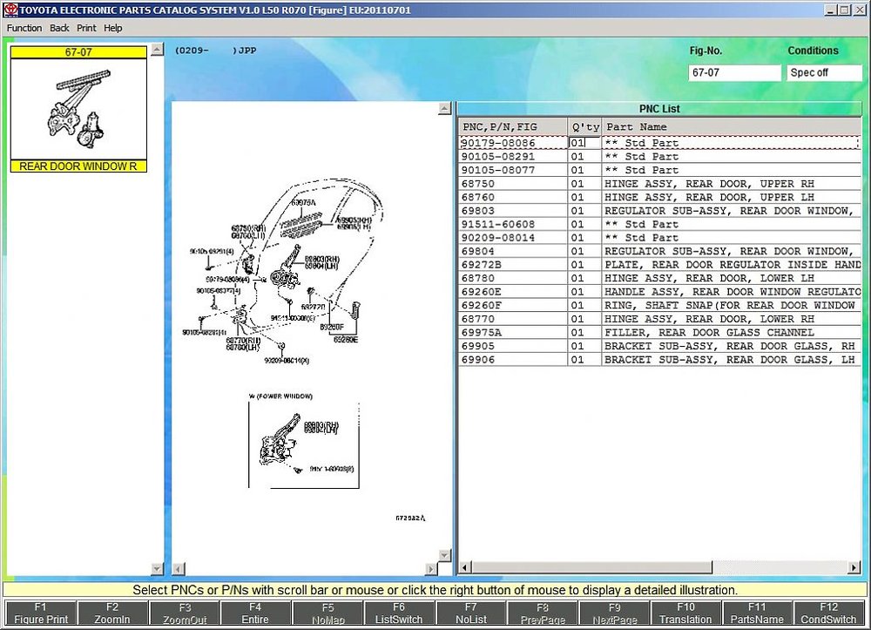This screenshot has height=630, width=871.
Task: Click the Toyota logo in the title bar
Action: point(10,10)
